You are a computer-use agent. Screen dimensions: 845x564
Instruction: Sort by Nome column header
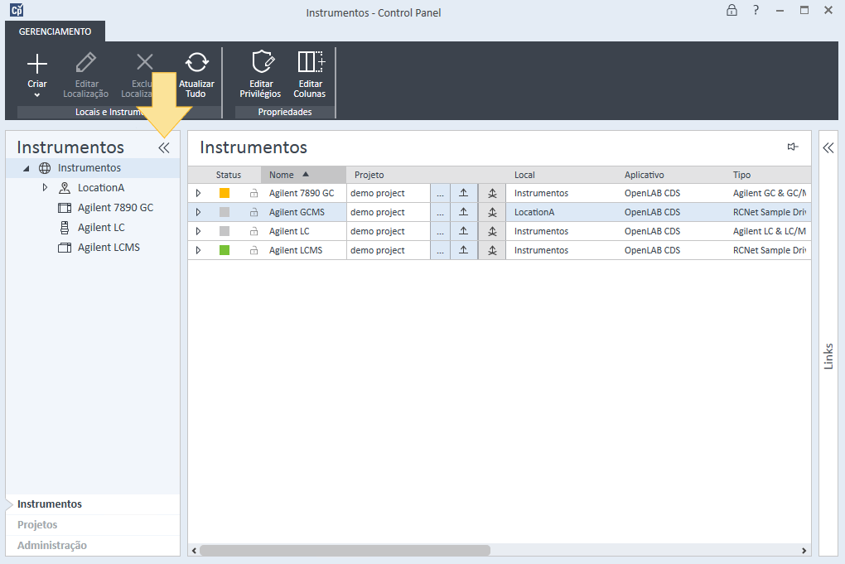pyautogui.click(x=303, y=175)
